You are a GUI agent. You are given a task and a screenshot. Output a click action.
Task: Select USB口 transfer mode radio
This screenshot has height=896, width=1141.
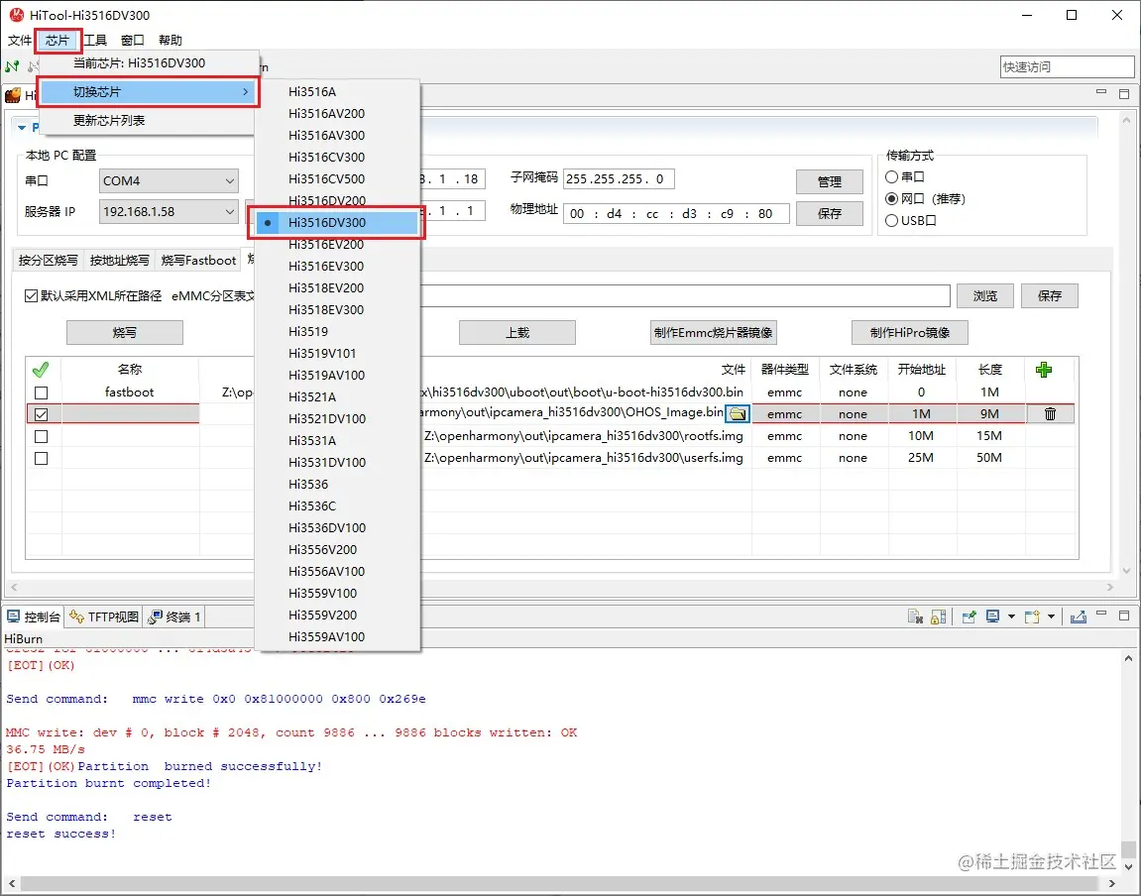891,220
